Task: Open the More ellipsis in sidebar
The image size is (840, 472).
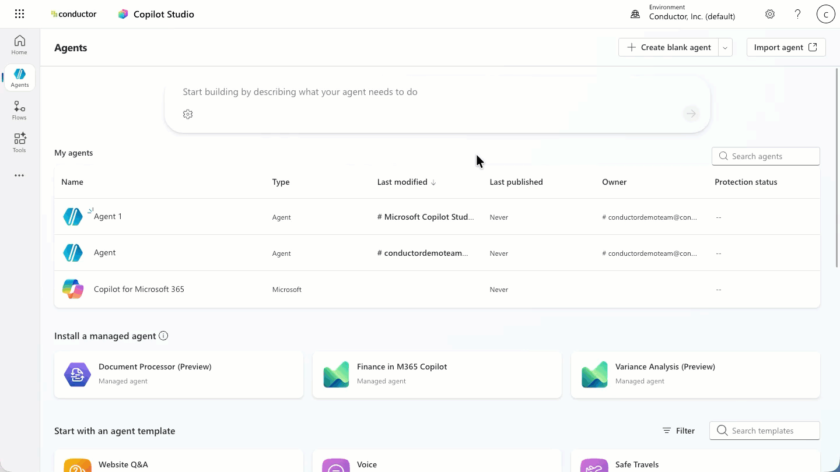Action: (x=19, y=175)
